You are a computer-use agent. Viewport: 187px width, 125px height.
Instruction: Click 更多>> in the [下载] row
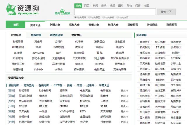point(124,106)
